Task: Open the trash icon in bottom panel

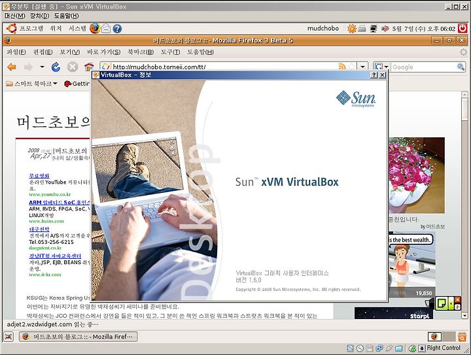Action: [462, 337]
